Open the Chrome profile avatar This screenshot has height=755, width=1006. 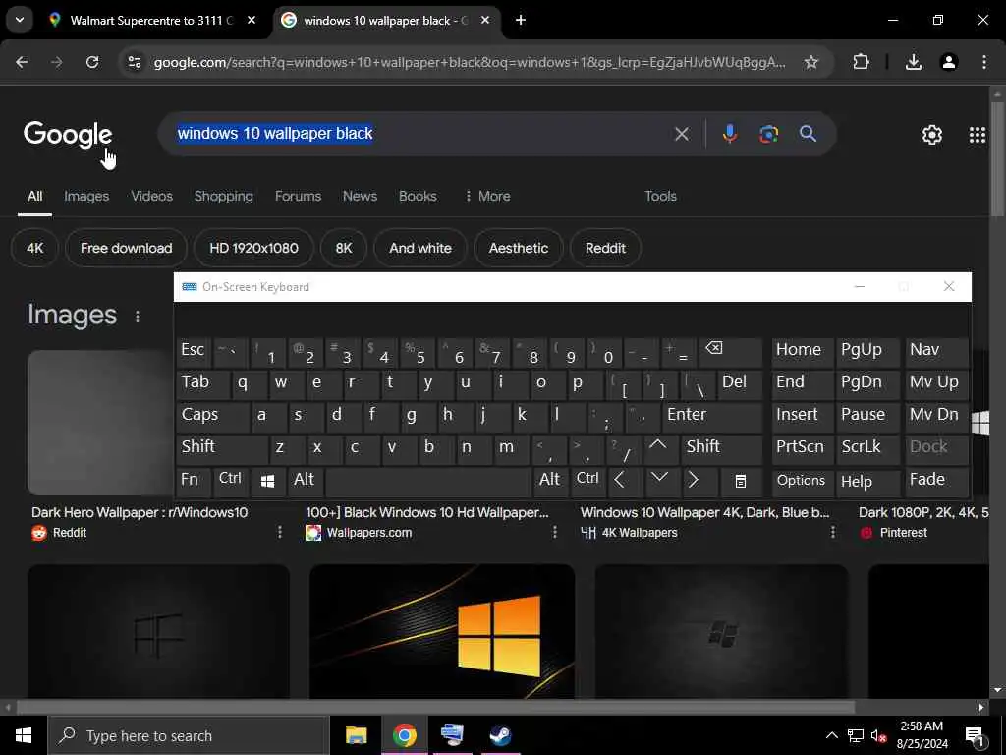click(x=948, y=62)
